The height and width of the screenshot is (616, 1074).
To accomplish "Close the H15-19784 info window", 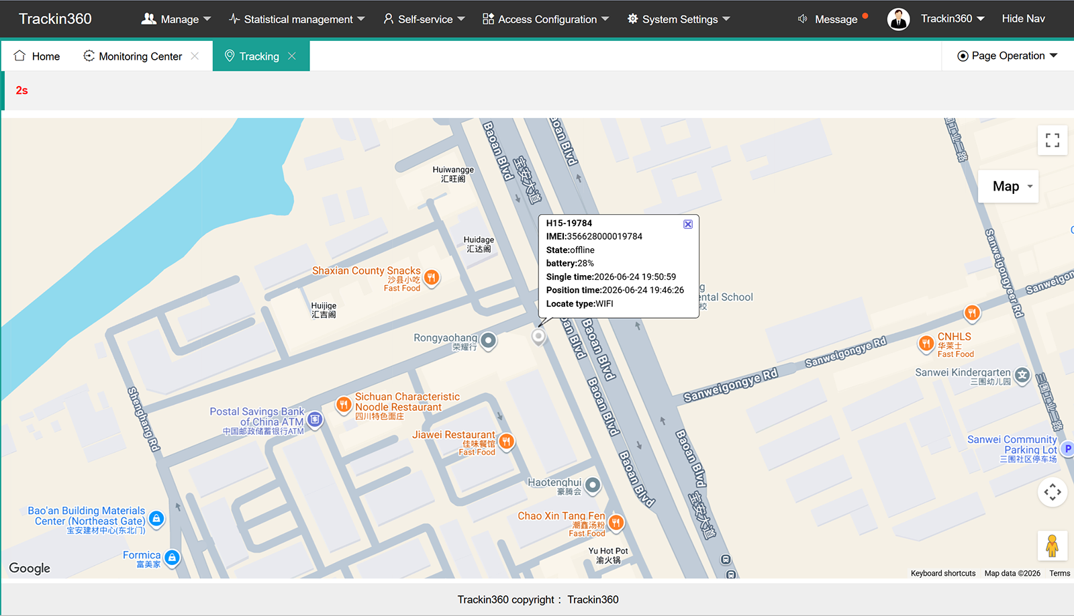I will coord(688,224).
